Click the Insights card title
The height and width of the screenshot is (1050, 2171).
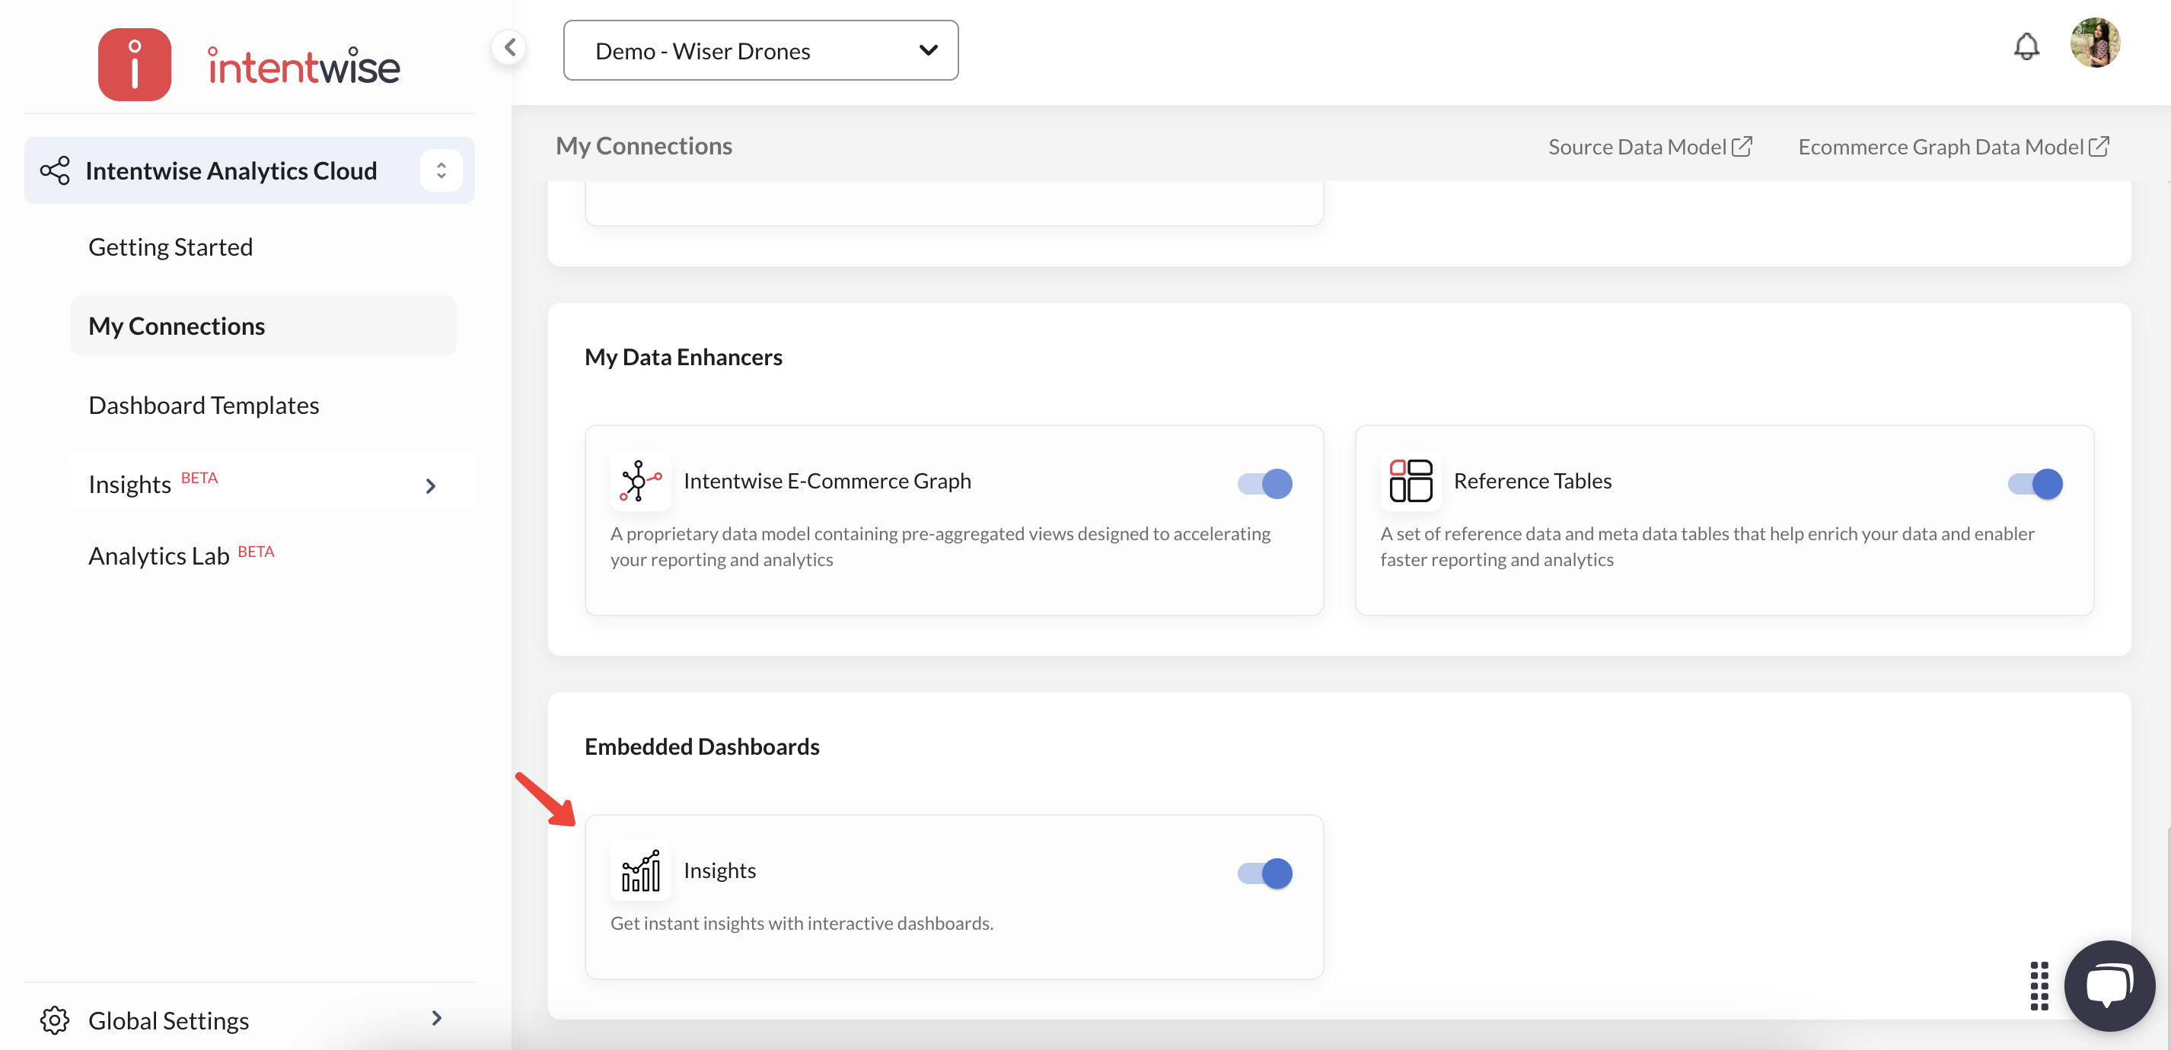pos(720,870)
